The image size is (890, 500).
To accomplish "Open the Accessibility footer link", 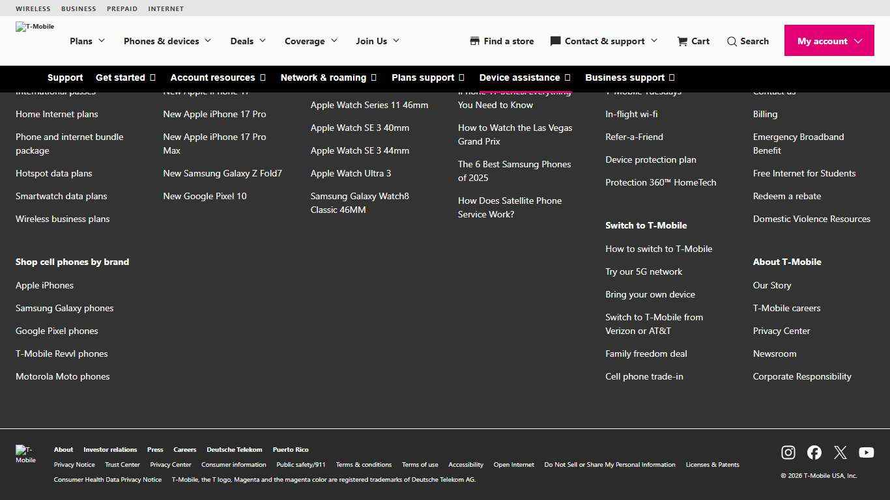I will [x=465, y=464].
